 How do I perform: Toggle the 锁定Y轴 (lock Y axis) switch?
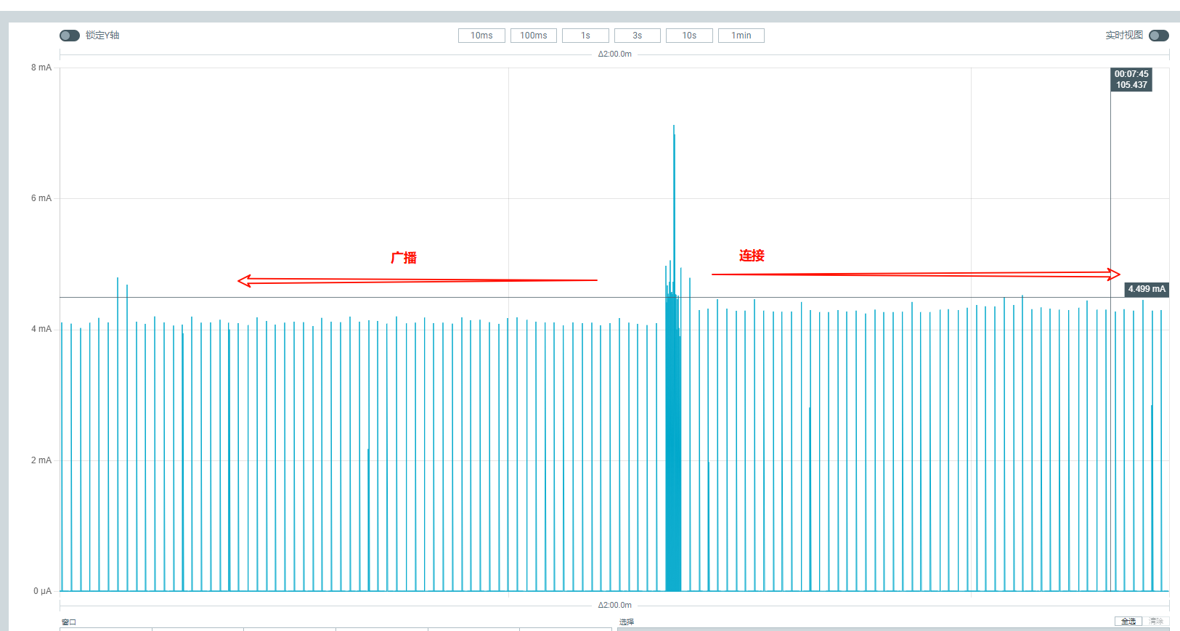[x=70, y=36]
